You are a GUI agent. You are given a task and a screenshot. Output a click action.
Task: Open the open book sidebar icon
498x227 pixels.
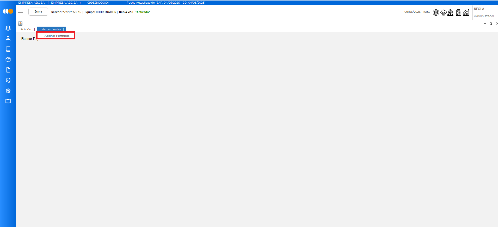click(x=8, y=101)
